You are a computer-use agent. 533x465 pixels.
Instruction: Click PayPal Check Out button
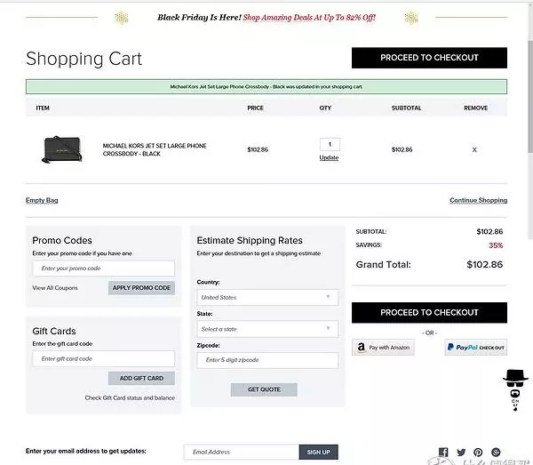475,348
